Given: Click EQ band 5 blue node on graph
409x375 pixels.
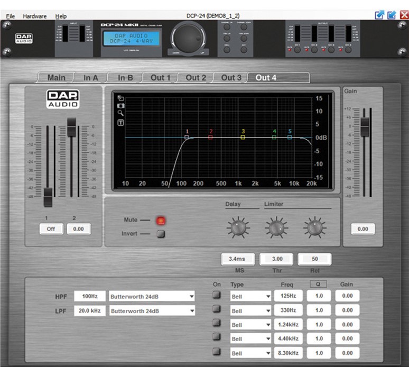Looking at the screenshot, I should point(290,137).
